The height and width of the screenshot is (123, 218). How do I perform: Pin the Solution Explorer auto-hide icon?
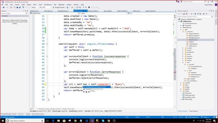[211, 11]
